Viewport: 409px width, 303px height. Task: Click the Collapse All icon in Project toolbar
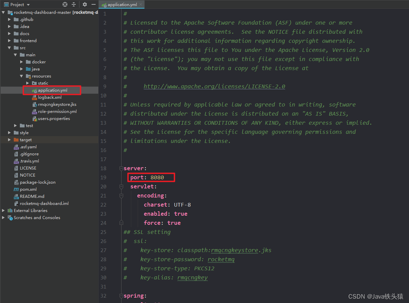pyautogui.click(x=73, y=4)
